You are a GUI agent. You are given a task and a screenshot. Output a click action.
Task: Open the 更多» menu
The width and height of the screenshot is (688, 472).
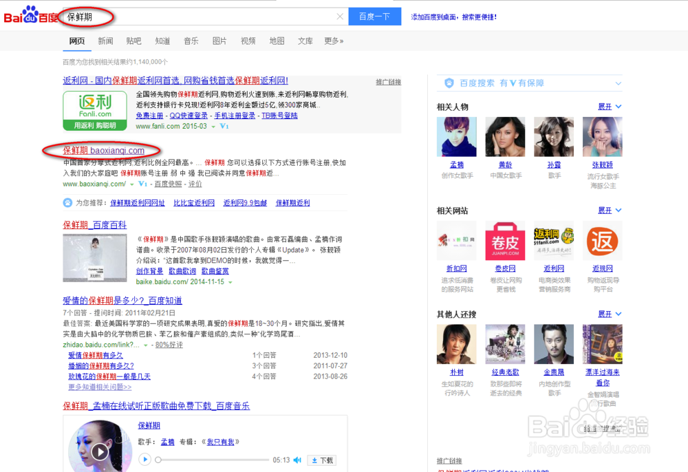(x=334, y=41)
